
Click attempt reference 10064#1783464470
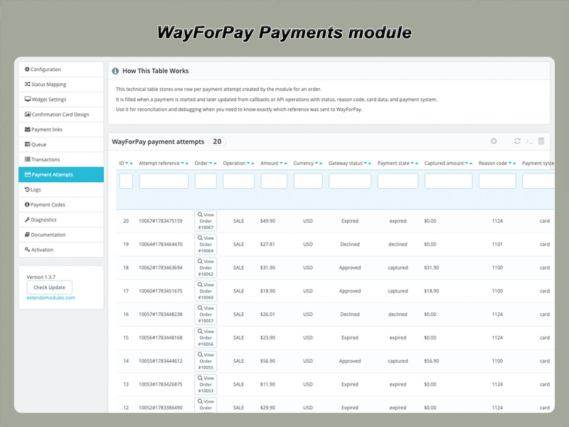coord(161,244)
